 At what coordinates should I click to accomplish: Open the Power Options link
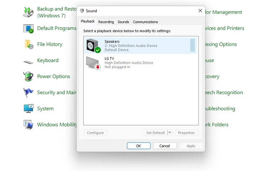coord(54,76)
